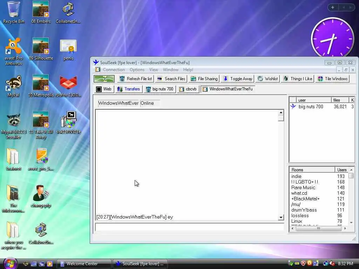The width and height of the screenshot is (359, 269).
Task: Select the WindowsWhatEverTheFu tab
Action: tap(228, 89)
